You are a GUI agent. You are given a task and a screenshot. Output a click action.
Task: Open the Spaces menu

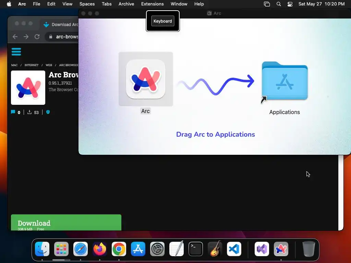(87, 4)
